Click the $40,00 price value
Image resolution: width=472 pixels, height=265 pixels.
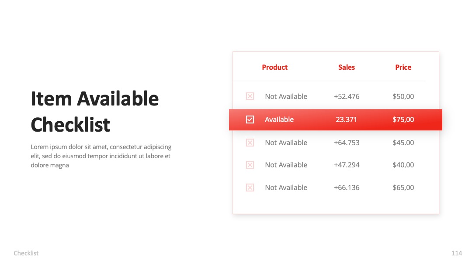pos(403,165)
